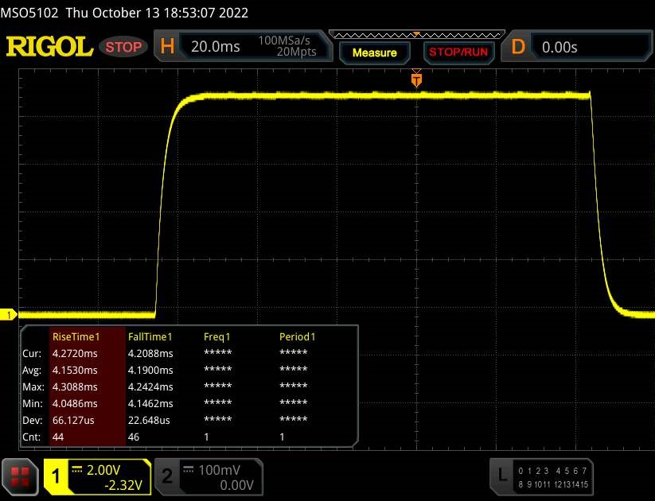Click the RiseTime1 deviation 66.127us
The height and width of the screenshot is (501, 655).
(73, 421)
